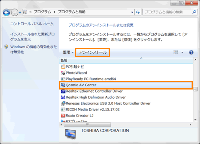Open the 整理 organize menu
200x144 pixels.
pos(68,52)
